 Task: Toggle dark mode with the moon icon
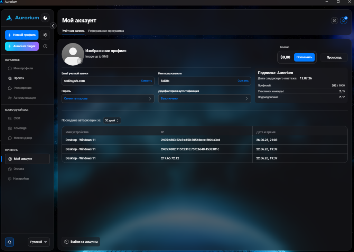[45, 18]
